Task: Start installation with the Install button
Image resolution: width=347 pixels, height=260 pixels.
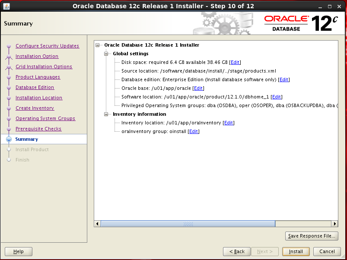Action: coord(296,251)
